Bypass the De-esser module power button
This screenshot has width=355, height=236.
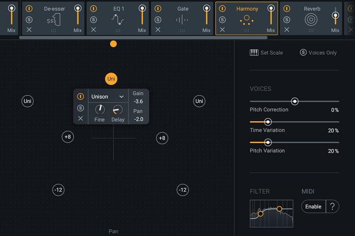point(29,9)
